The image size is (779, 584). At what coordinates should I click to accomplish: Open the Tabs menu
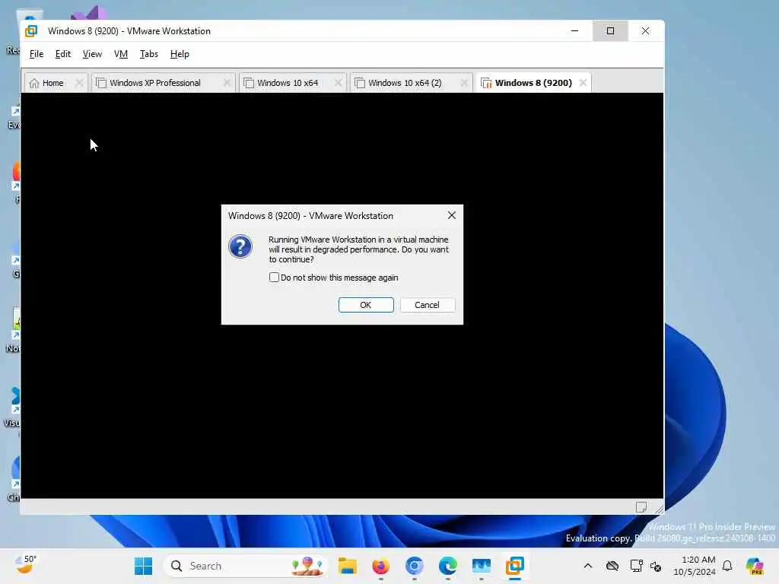(x=148, y=54)
